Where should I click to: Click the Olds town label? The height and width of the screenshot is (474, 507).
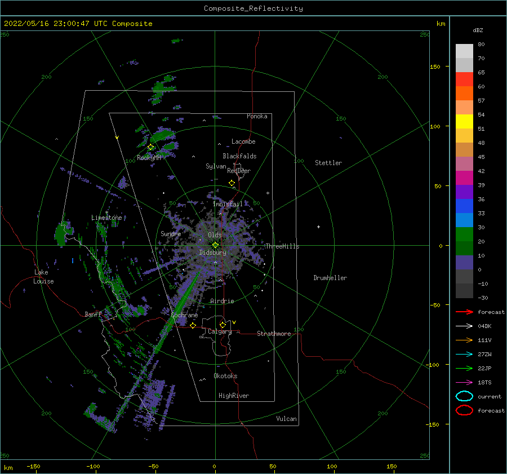(215, 234)
